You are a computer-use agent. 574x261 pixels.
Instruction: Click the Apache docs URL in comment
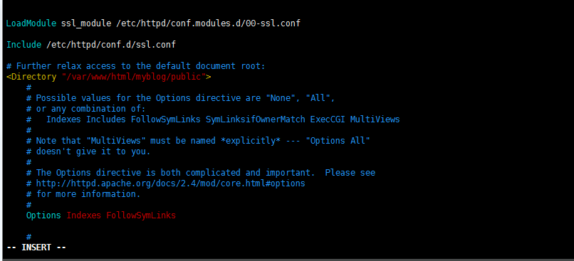point(171,183)
